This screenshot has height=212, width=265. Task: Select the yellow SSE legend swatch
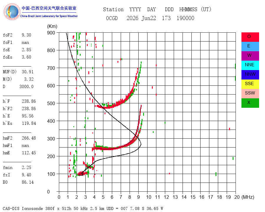click(250, 84)
